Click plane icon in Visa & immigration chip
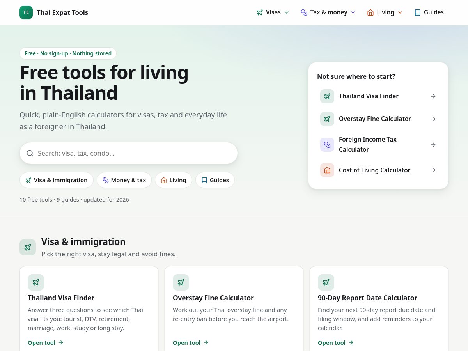This screenshot has height=351, width=468. point(28,180)
